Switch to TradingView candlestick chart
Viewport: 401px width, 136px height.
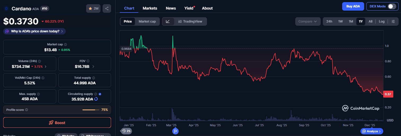coord(190,21)
